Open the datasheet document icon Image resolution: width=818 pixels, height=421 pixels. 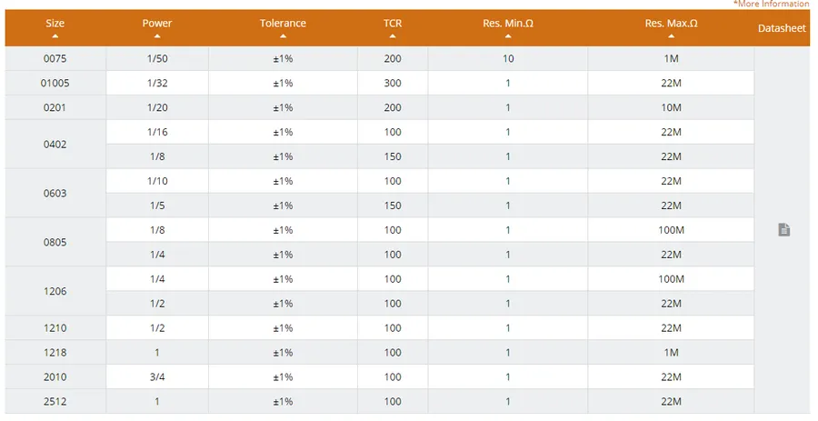(783, 230)
